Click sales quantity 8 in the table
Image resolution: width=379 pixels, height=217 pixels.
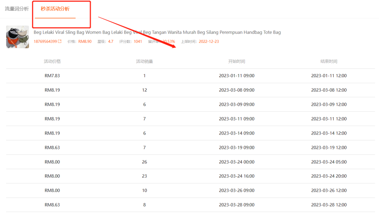tap(145, 205)
